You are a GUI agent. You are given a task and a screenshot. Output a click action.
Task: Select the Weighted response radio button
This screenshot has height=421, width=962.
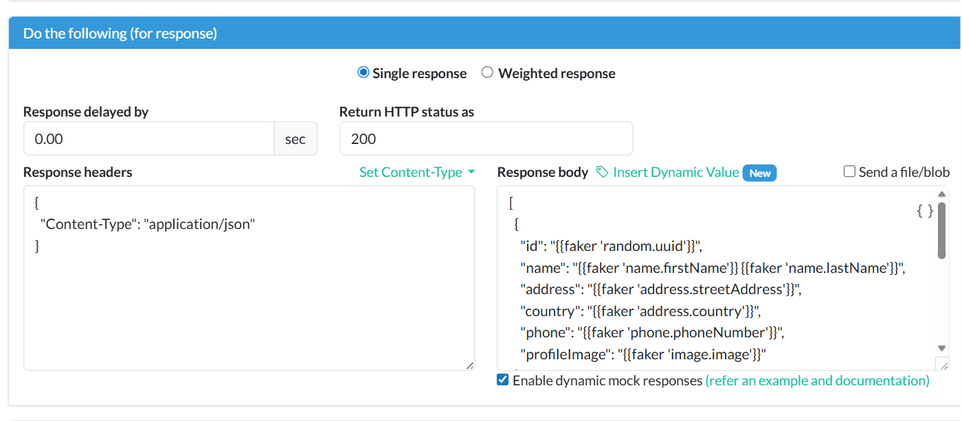[x=487, y=72]
